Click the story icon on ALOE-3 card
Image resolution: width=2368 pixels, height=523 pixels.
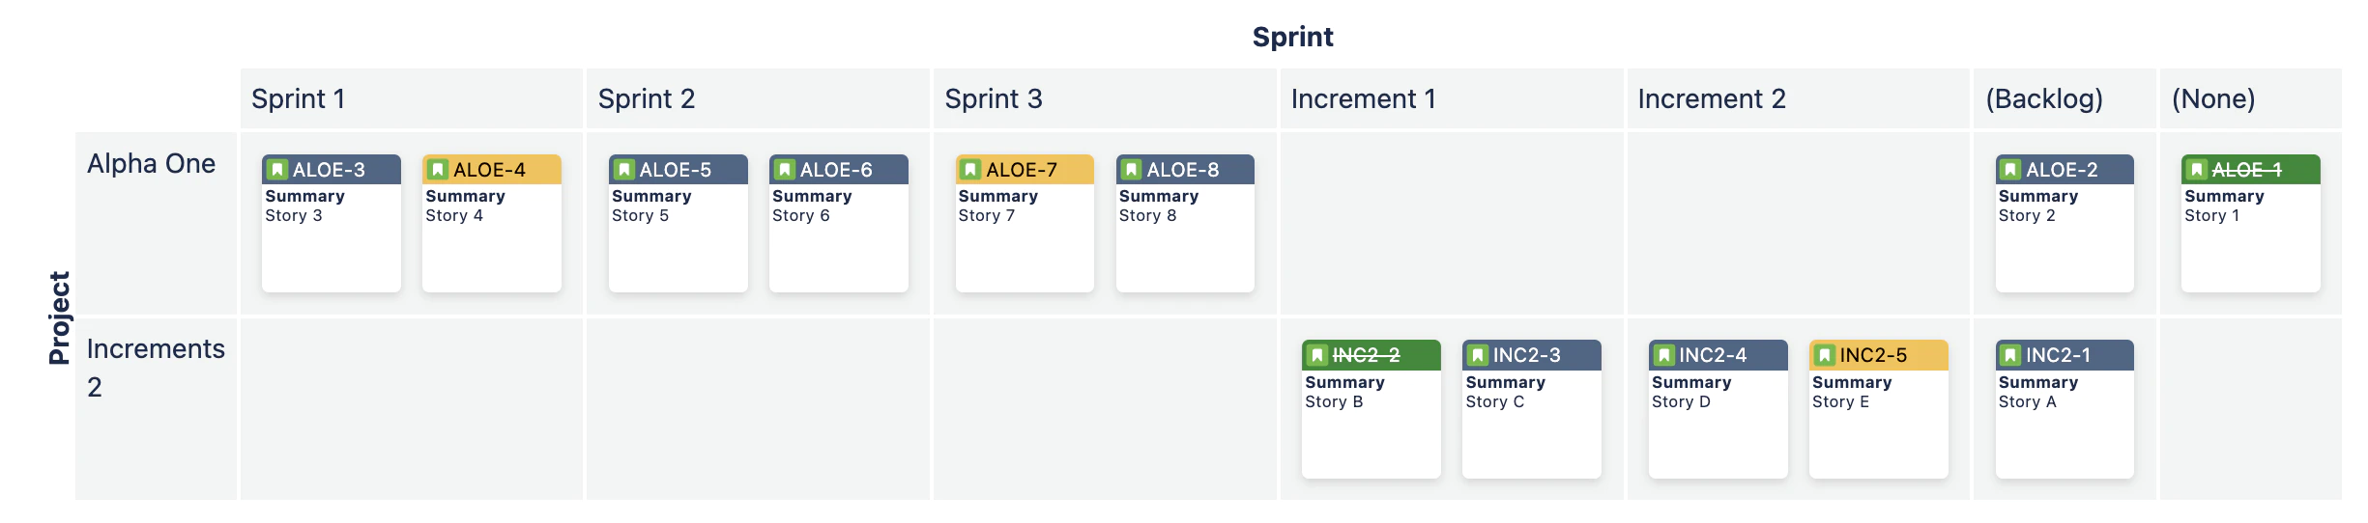pyautogui.click(x=277, y=170)
